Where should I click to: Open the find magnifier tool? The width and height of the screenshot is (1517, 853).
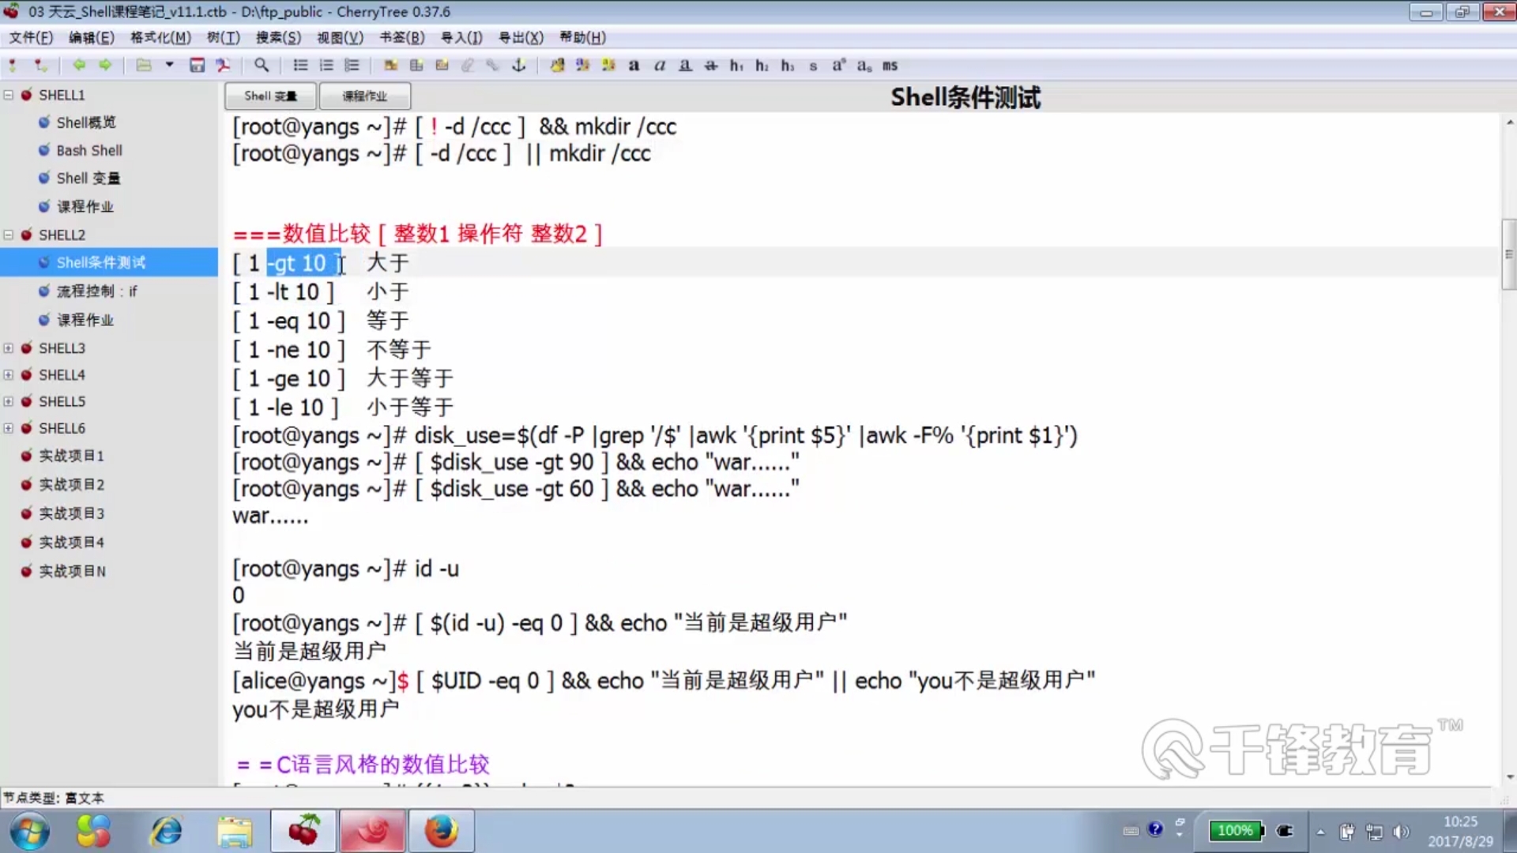262,66
